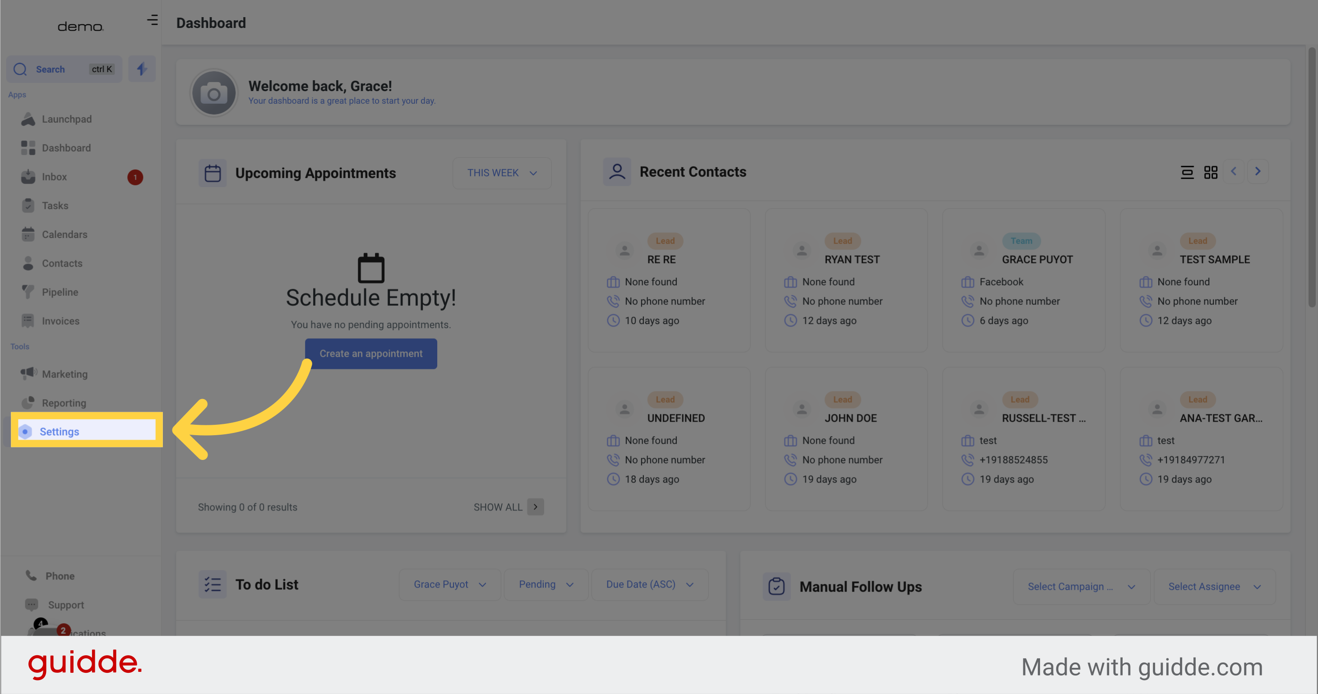Screen dimensions: 1318x694
Task: Click the Pipeline funnel icon
Action: click(x=28, y=292)
